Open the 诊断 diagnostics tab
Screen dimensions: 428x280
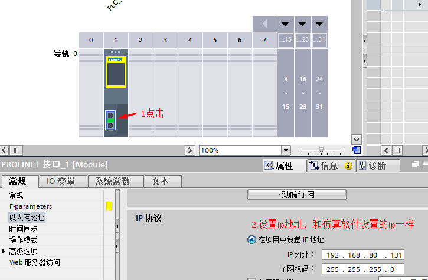tap(377, 166)
